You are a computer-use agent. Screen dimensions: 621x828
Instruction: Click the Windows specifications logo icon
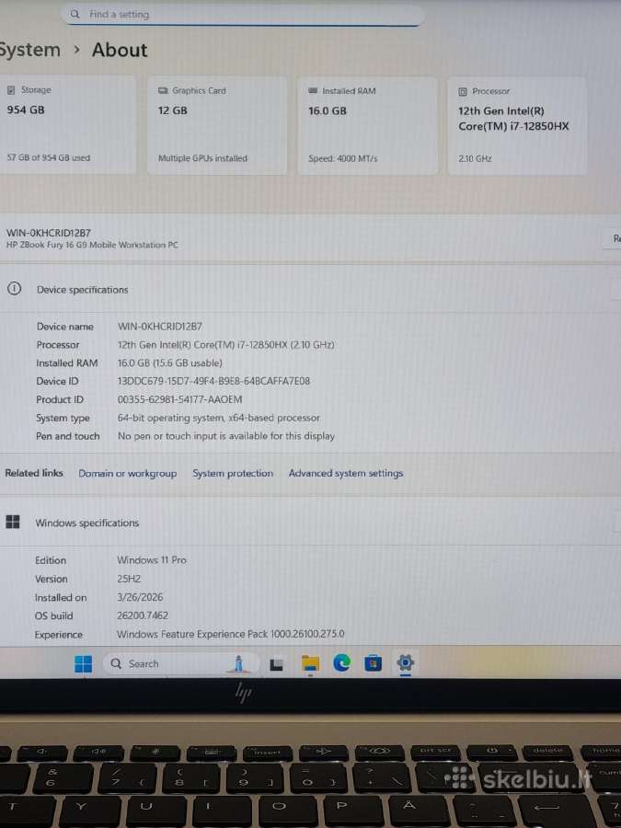[x=13, y=522]
